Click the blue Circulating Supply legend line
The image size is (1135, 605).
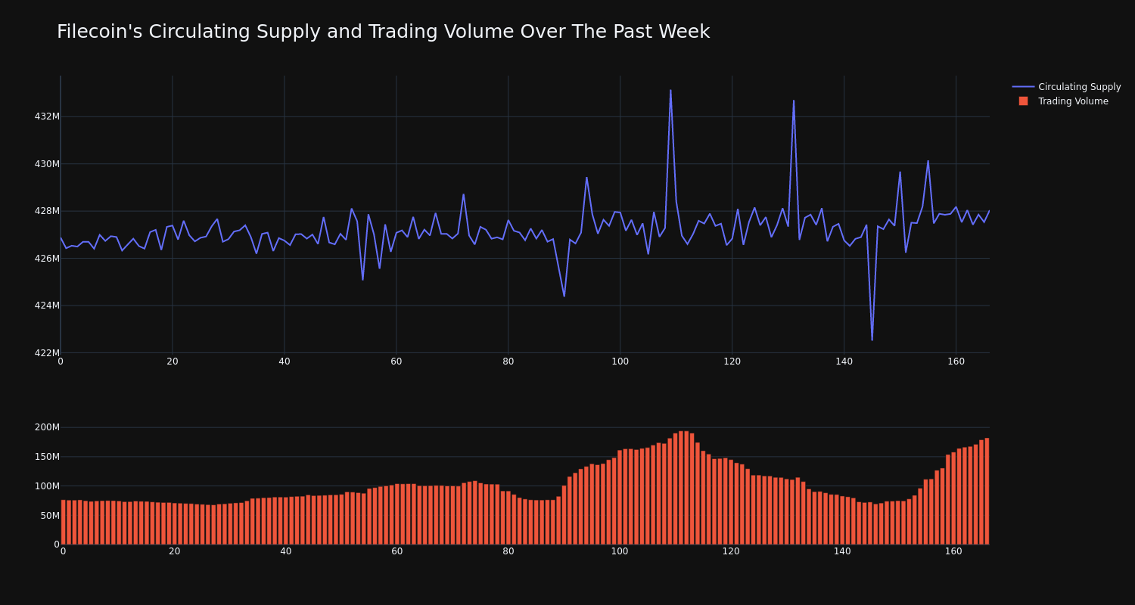pyautogui.click(x=1023, y=87)
